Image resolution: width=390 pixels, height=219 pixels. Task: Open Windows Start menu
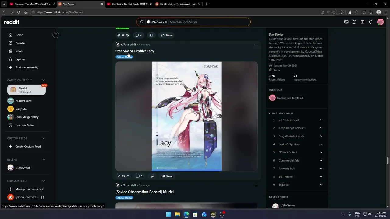168,214
